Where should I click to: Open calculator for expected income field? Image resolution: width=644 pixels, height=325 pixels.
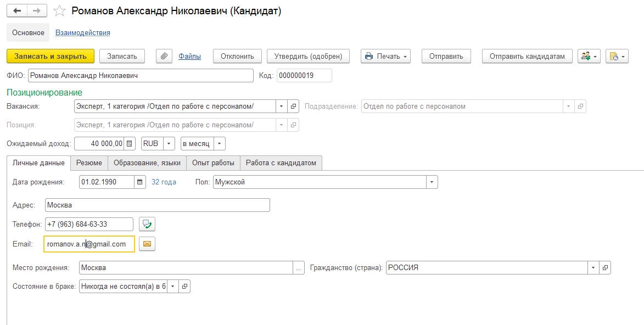click(130, 144)
